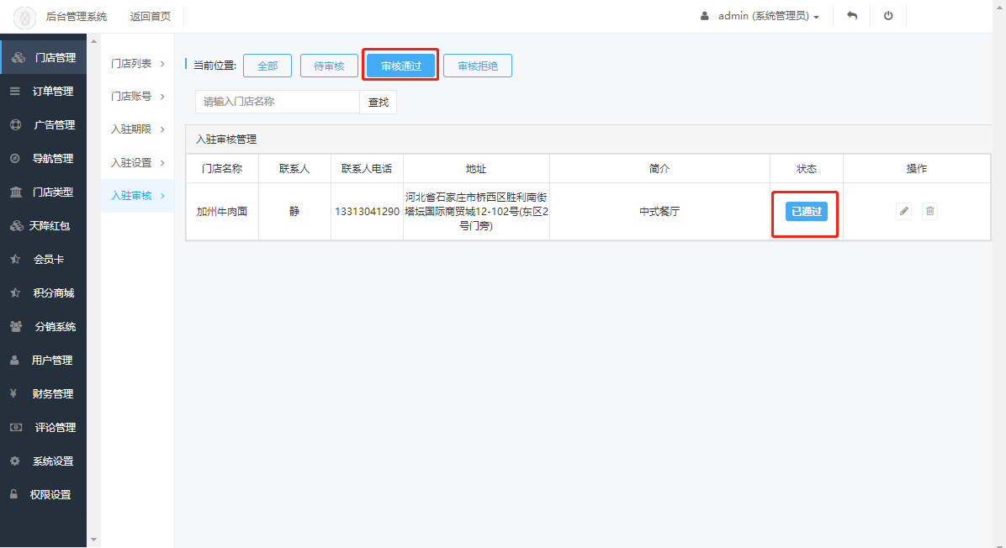
Task: Click the sidebar scroll up arrow
Action: point(93,41)
